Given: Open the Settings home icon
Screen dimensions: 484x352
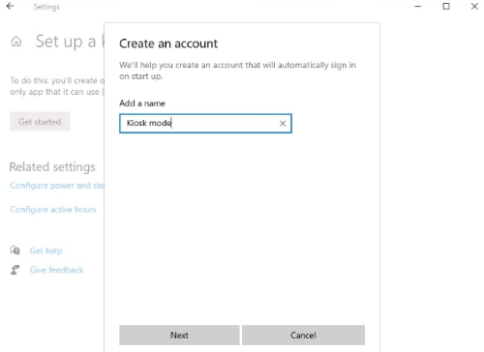Looking at the screenshot, I should click(x=16, y=42).
